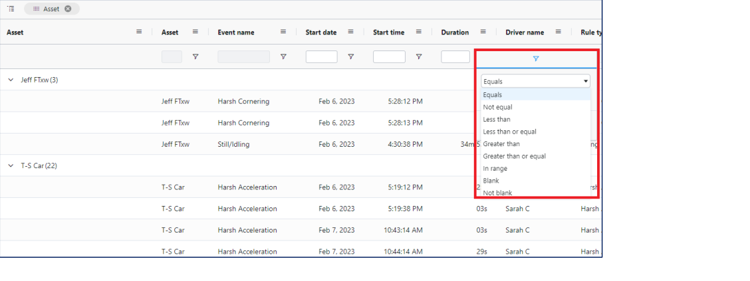750x281 pixels.
Task: Open the Equals filter type dropdown
Action: click(x=535, y=81)
